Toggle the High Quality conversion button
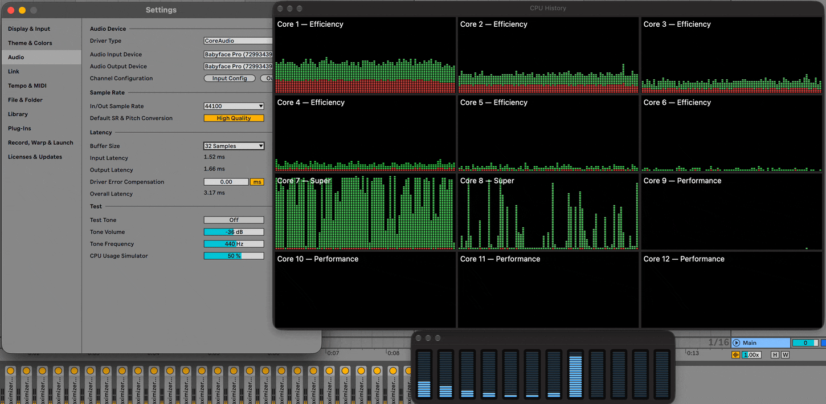 tap(234, 118)
